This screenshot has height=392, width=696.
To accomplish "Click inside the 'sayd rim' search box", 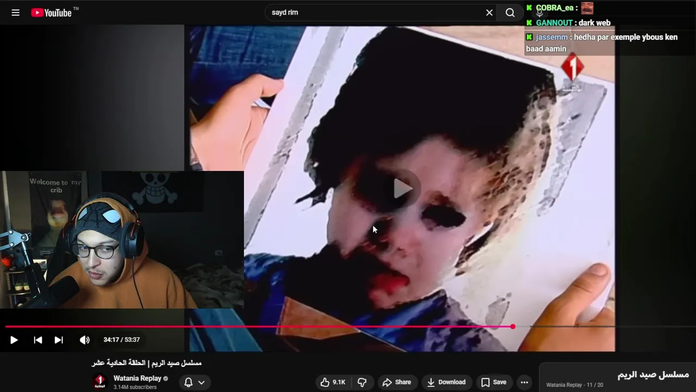I will (375, 13).
